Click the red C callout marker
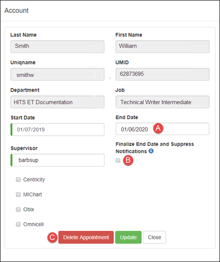 (x=52, y=237)
